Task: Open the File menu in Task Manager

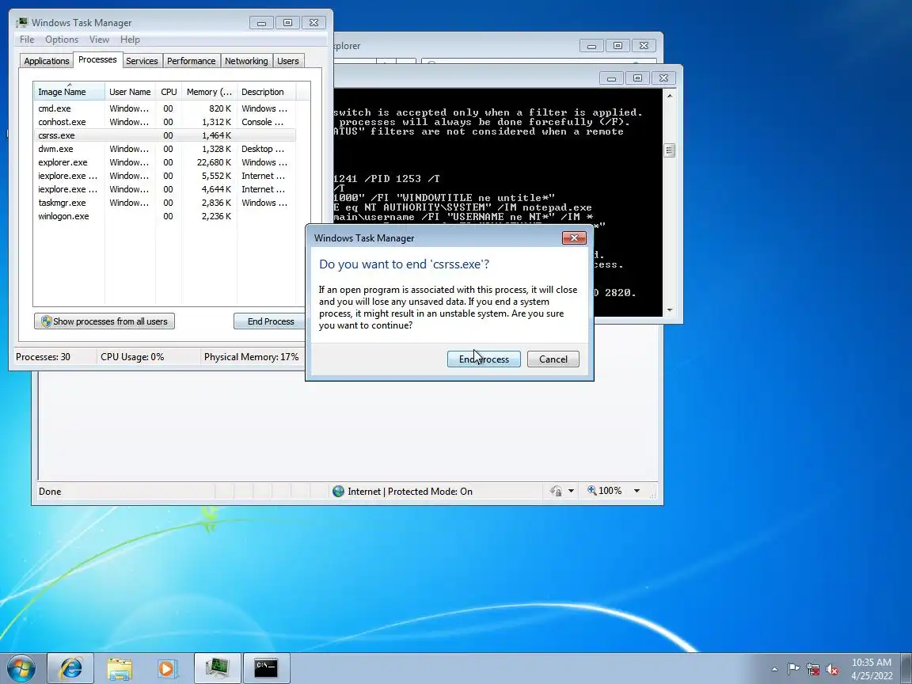Action: tap(27, 40)
